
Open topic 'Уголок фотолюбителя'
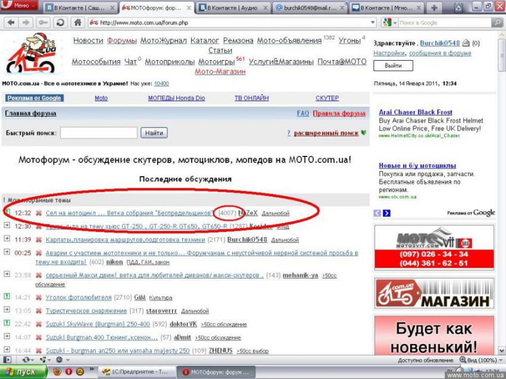[x=79, y=297]
